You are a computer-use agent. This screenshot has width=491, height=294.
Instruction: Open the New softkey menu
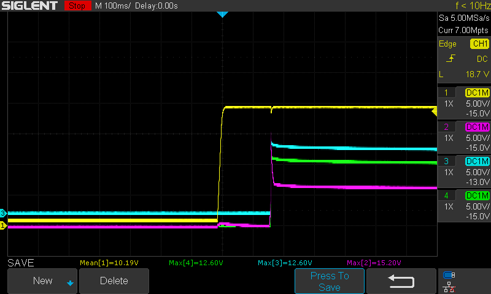[x=42, y=281]
